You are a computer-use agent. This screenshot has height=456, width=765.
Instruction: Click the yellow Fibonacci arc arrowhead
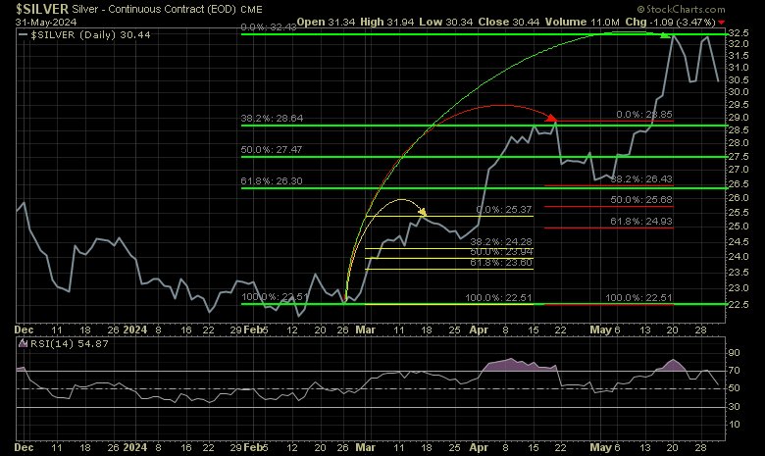[x=422, y=210]
